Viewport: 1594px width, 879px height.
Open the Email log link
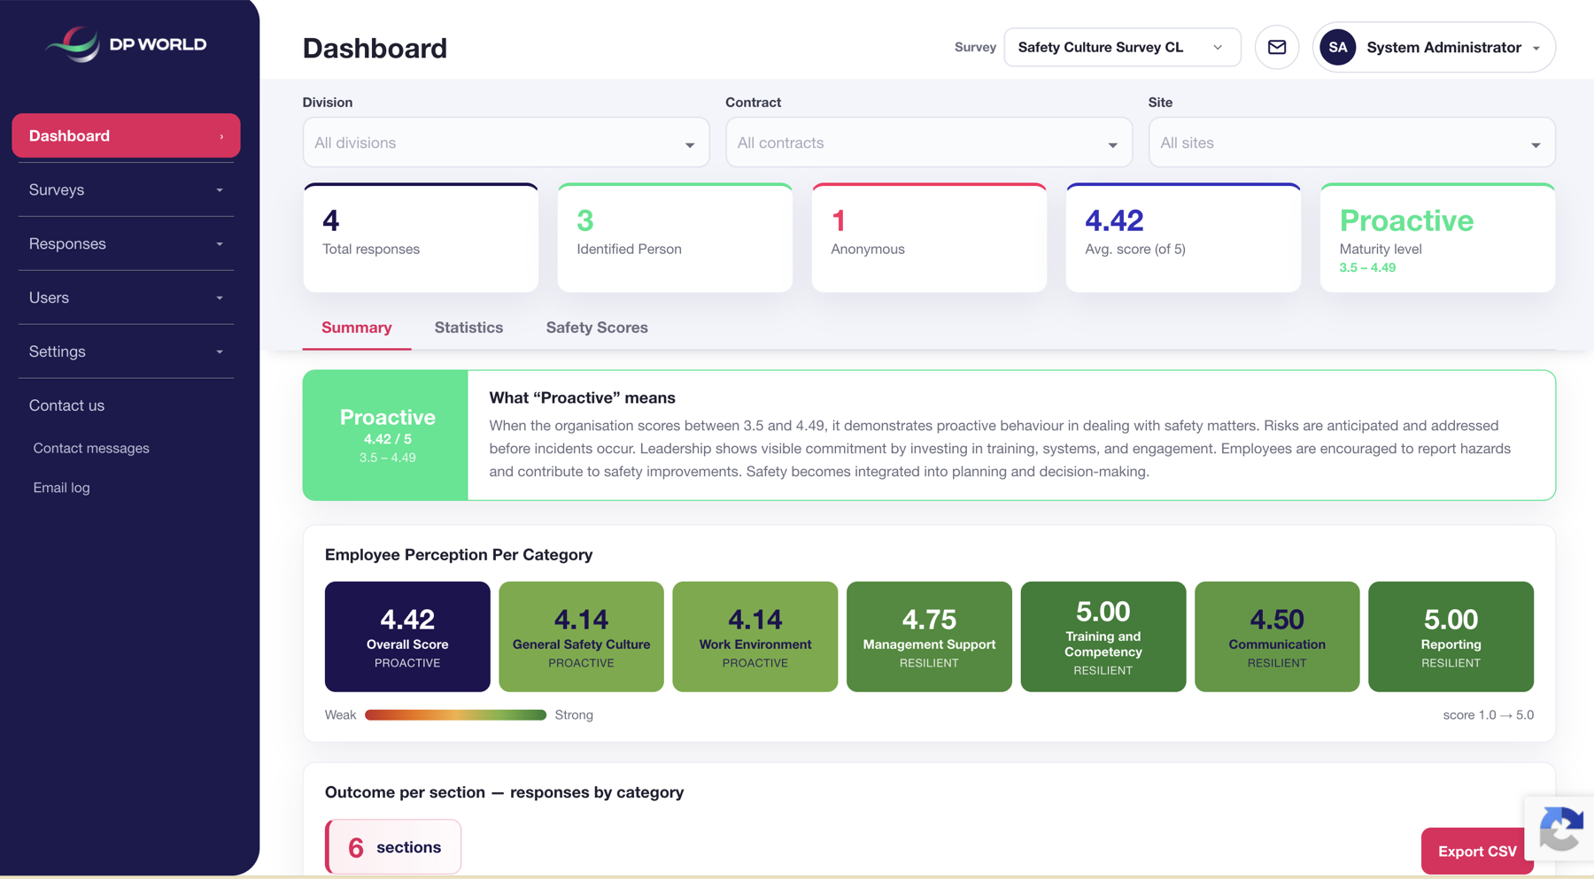[x=61, y=487]
